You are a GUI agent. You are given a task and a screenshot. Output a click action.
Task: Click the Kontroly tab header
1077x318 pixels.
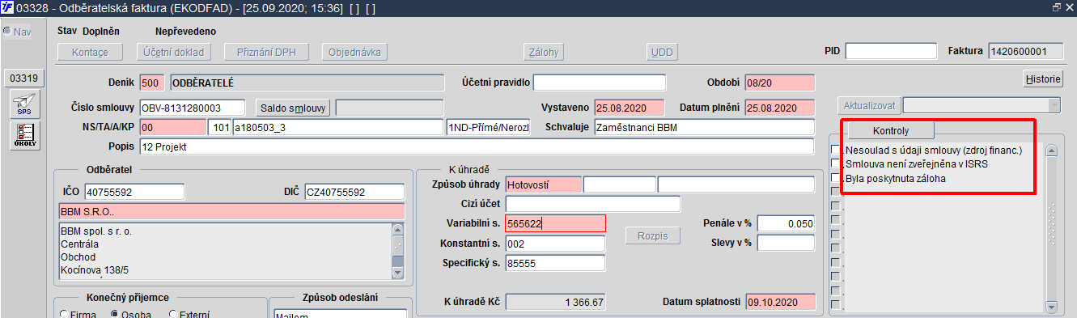(x=891, y=130)
